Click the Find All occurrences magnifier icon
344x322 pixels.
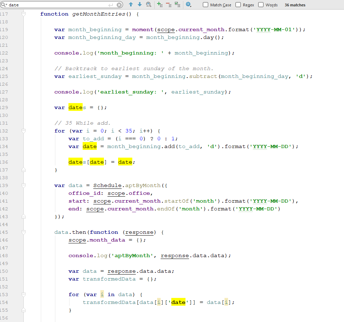coord(148,5)
